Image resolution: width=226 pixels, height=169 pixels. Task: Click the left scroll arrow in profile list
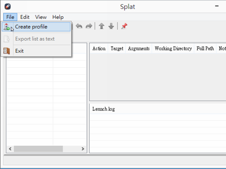10,149
